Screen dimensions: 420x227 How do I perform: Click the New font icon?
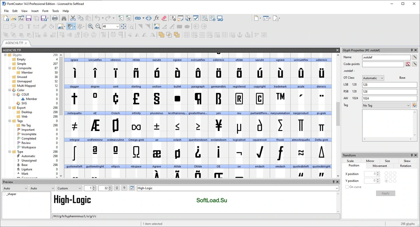coord(6,18)
